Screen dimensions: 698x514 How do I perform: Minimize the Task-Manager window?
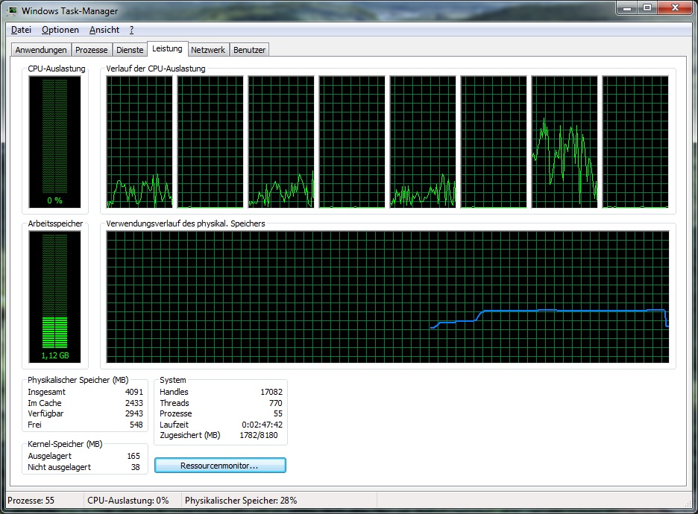click(x=627, y=8)
